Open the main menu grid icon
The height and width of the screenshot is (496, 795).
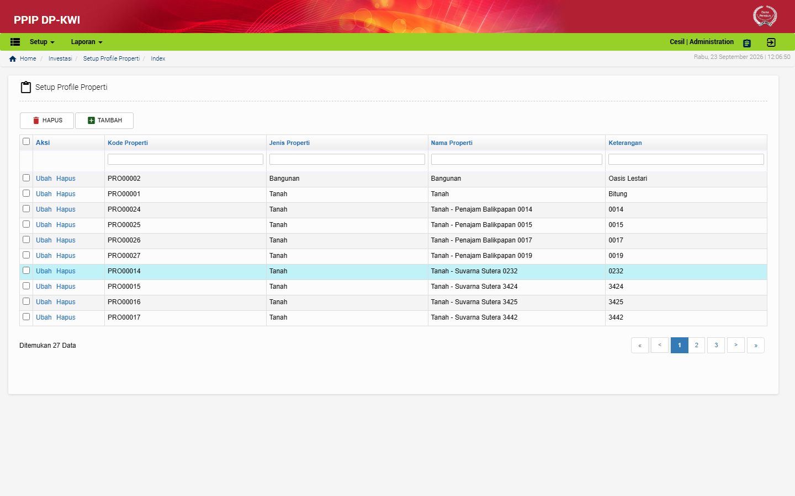tap(15, 42)
